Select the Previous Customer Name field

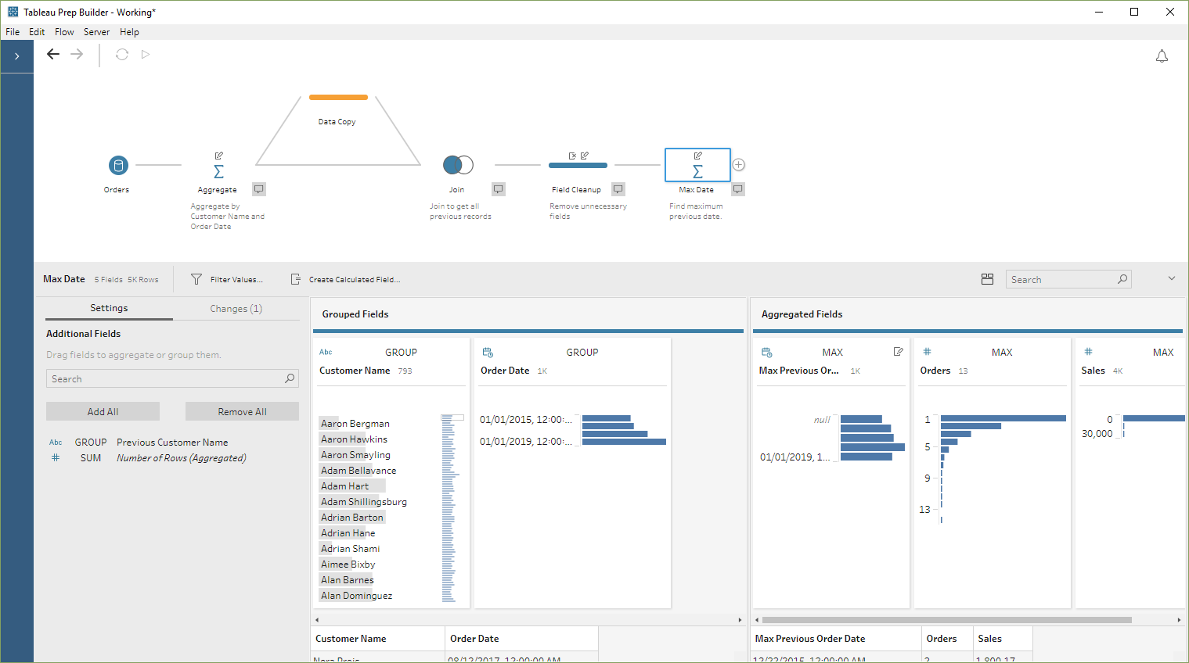click(x=172, y=443)
